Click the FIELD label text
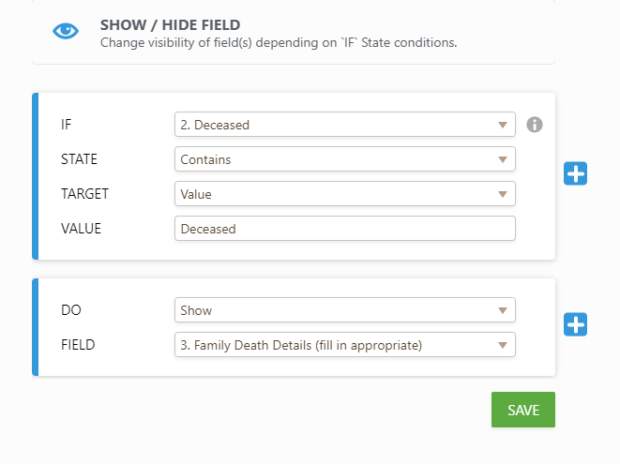Screen dimensions: 620x464 (x=78, y=345)
